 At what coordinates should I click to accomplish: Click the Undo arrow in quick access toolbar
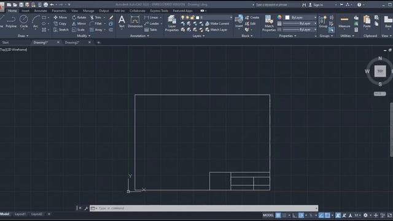coord(52,4)
